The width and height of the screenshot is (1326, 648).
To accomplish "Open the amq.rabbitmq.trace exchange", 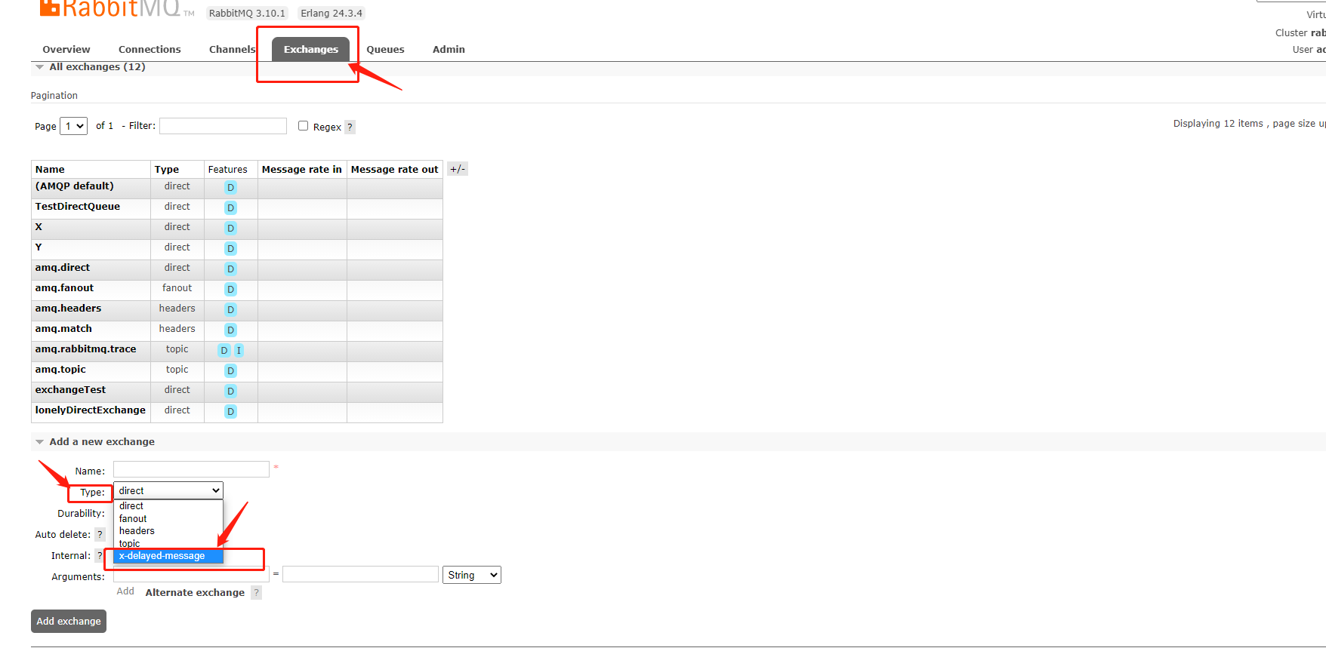I will pos(85,349).
